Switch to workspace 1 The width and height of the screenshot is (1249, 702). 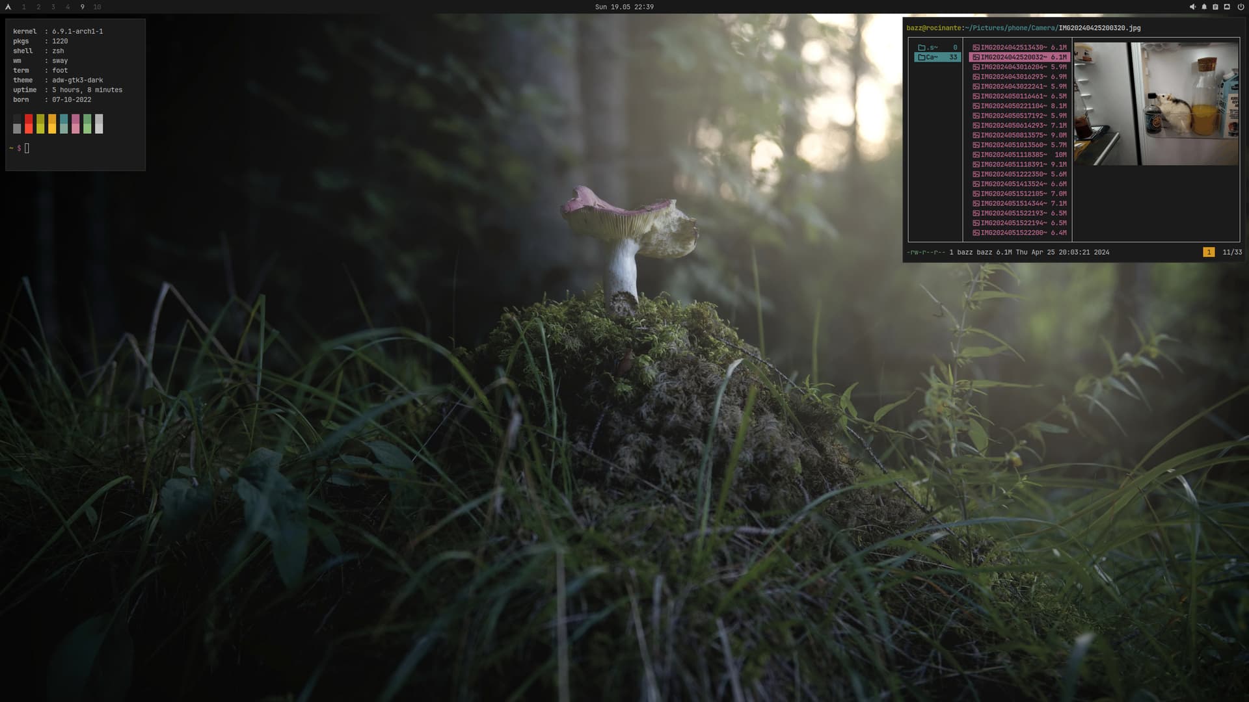[24, 6]
